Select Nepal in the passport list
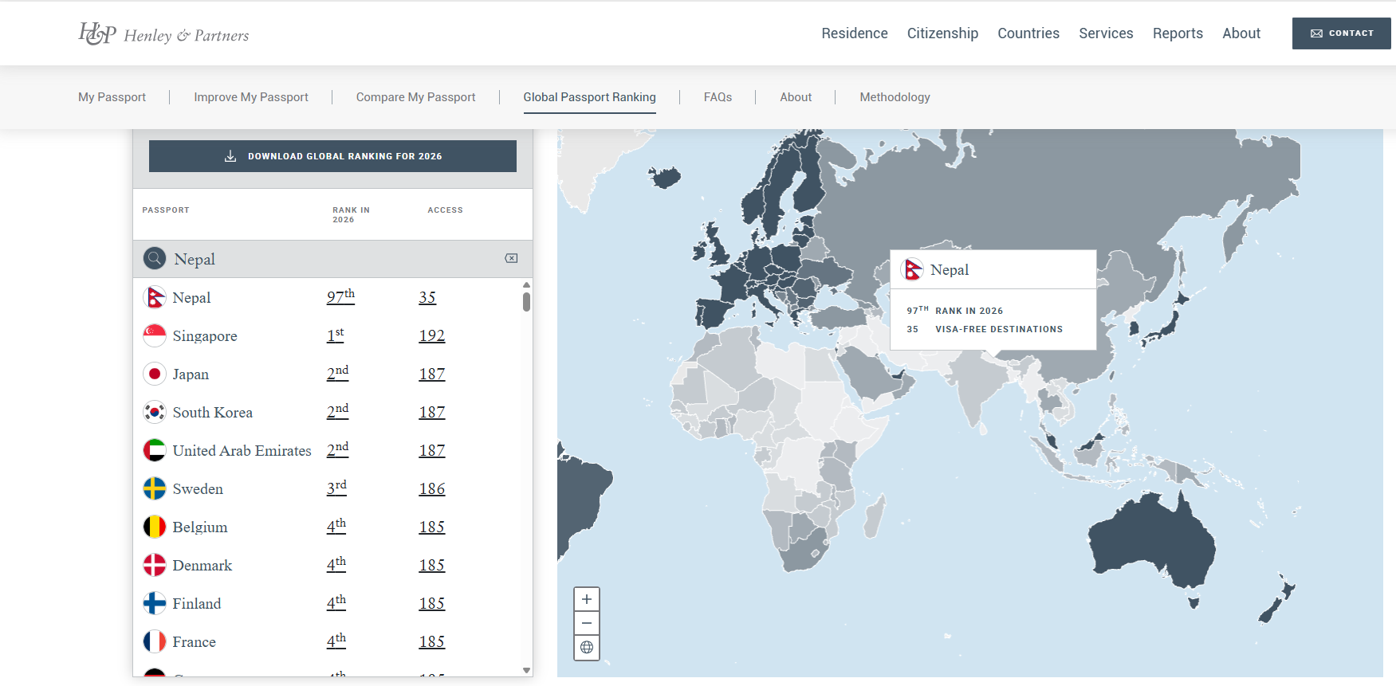The width and height of the screenshot is (1396, 686). pos(191,297)
